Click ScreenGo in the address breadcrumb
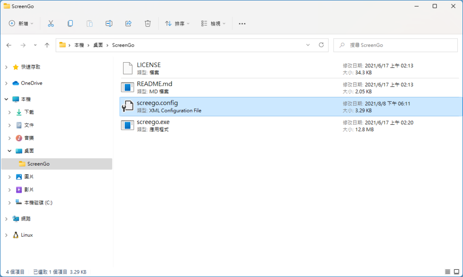The image size is (463, 277). [123, 45]
